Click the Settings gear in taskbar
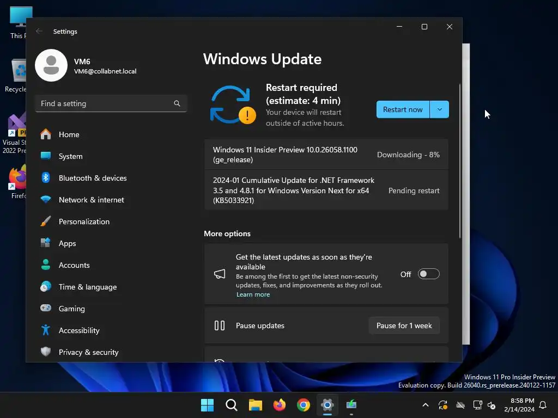This screenshot has height=418, width=558. [327, 405]
